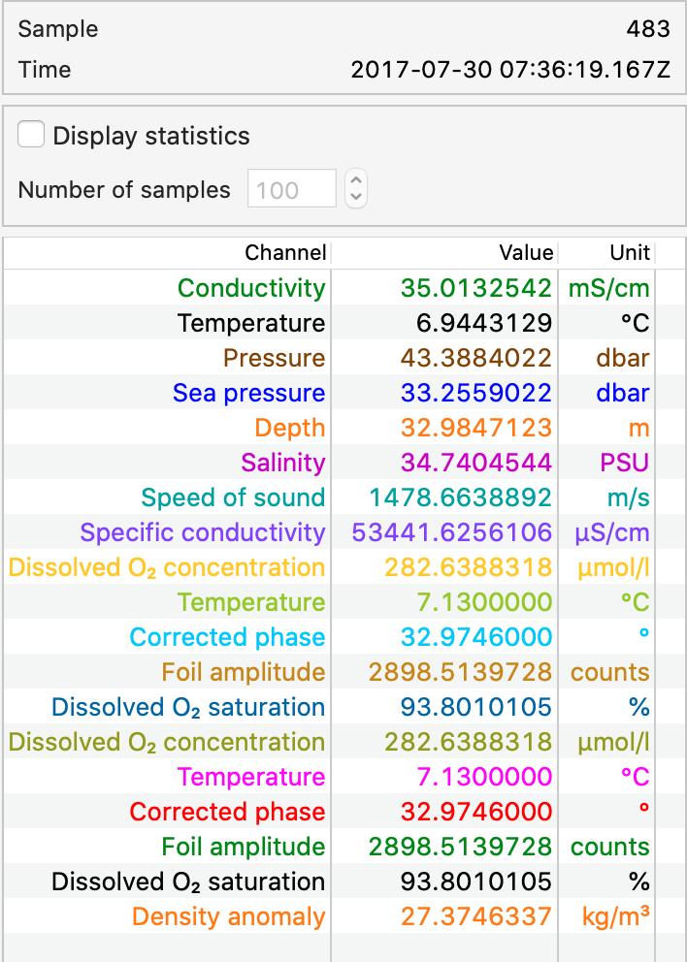Screen dimensions: 687x962
Task: Select the Conductivity channel row
Action: [251, 288]
